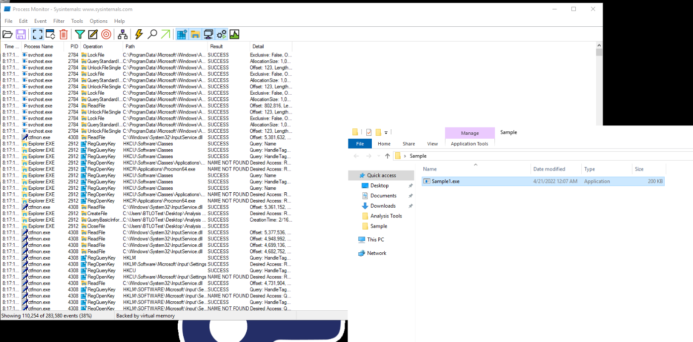Image resolution: width=693 pixels, height=342 pixels.
Task: Open the Event menu
Action: coord(40,21)
